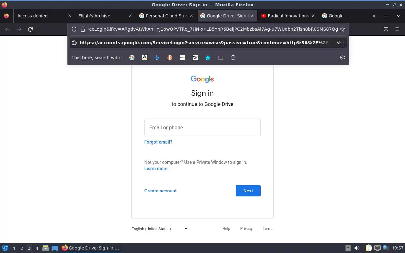Switch to workspace 2
This screenshot has height=253, width=405.
point(22,248)
